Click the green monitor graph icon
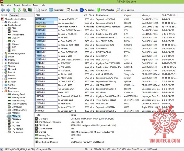The height and width of the screenshot is (151, 184). click(x=30, y=10)
